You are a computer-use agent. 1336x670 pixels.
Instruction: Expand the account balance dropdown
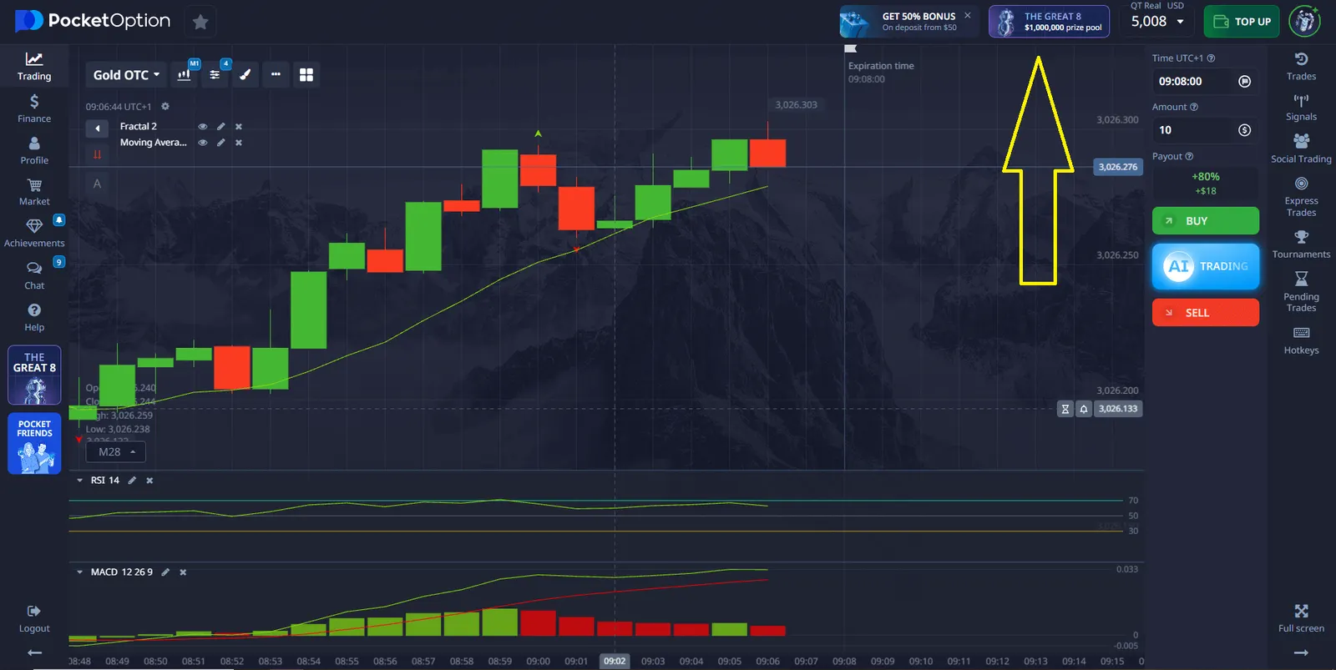pos(1180,22)
